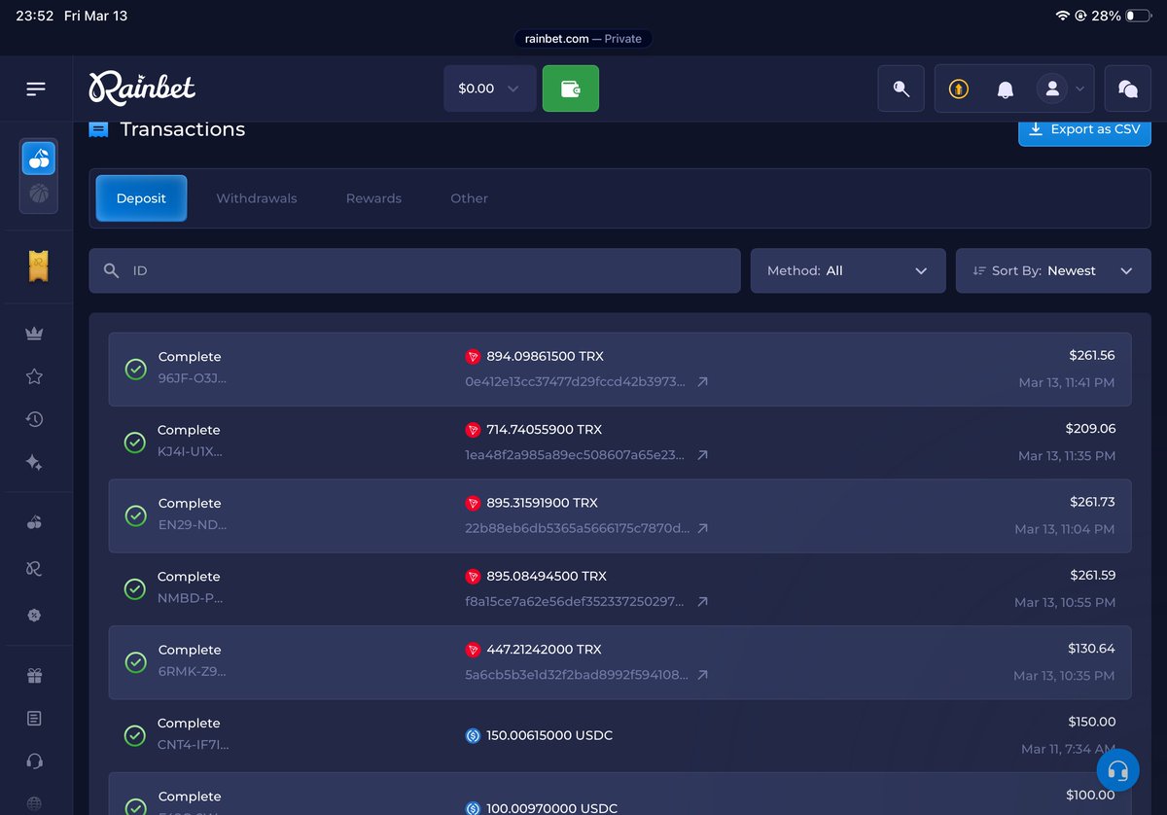Open the notifications bell
This screenshot has width=1167, height=815.
click(x=1006, y=89)
